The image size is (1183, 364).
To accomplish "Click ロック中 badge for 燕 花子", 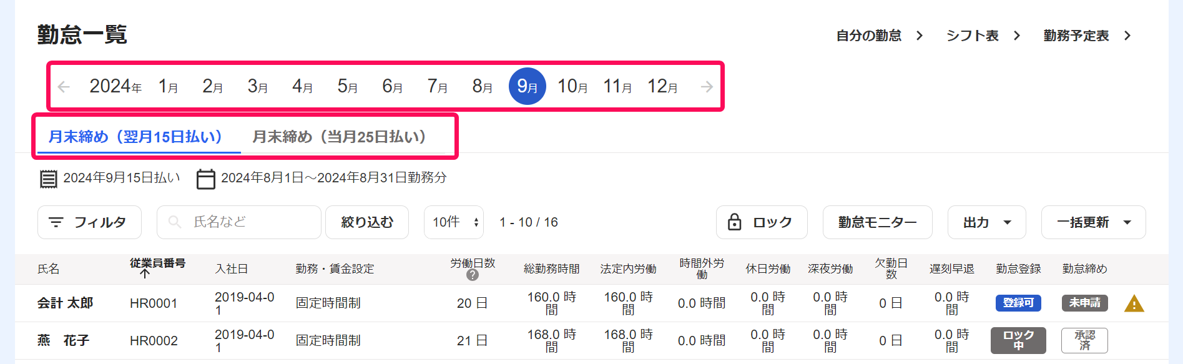I will coord(1018,340).
